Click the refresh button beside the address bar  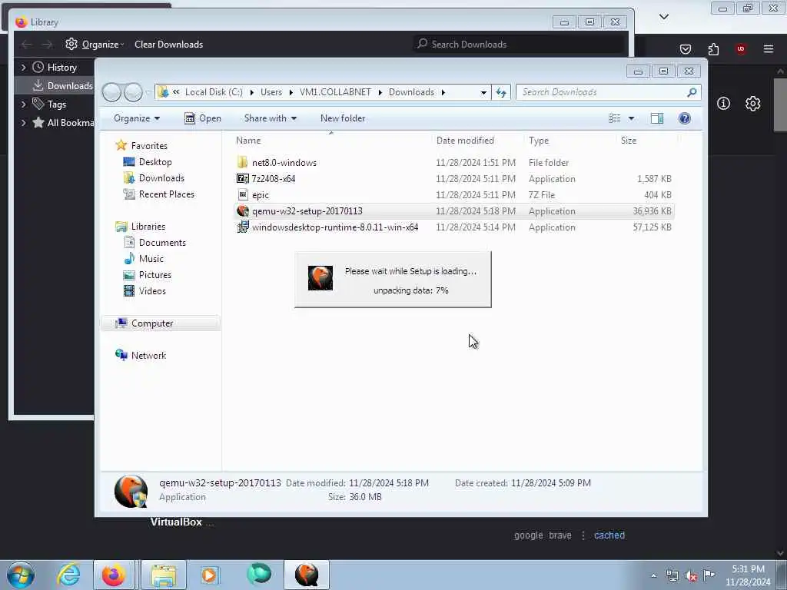pyautogui.click(x=501, y=92)
